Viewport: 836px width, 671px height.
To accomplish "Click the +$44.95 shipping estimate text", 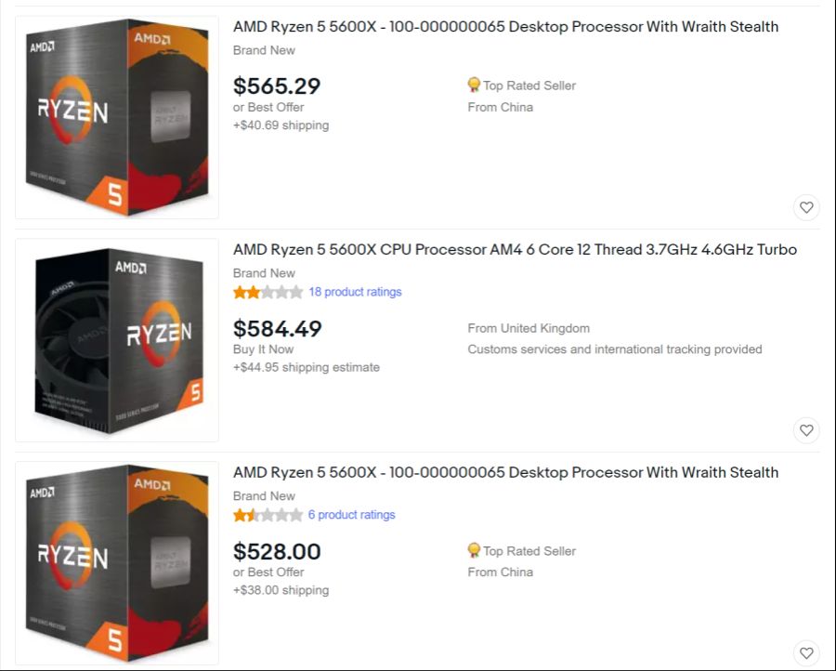I will [307, 367].
